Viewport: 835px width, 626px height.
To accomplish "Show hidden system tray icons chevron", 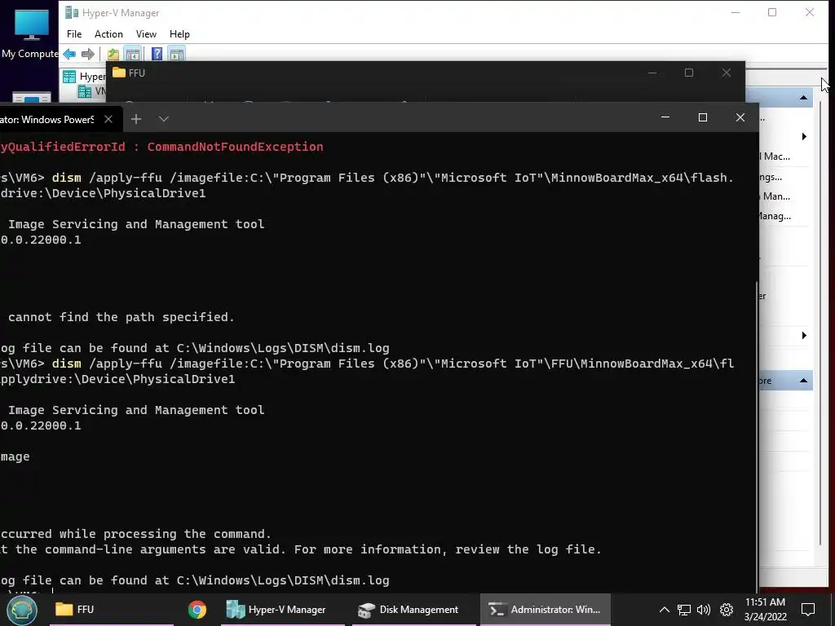I will tap(664, 610).
